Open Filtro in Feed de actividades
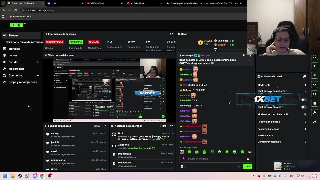Screen dimensions: 320x180 (97, 126)
